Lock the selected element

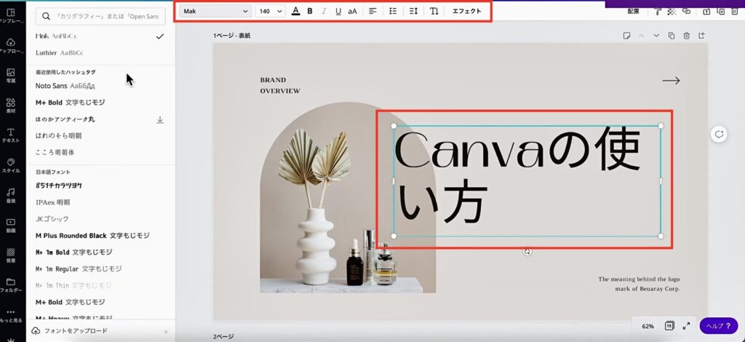coord(707,12)
